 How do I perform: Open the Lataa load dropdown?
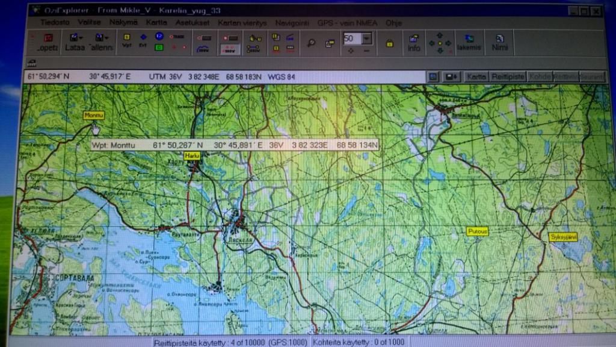75,42
